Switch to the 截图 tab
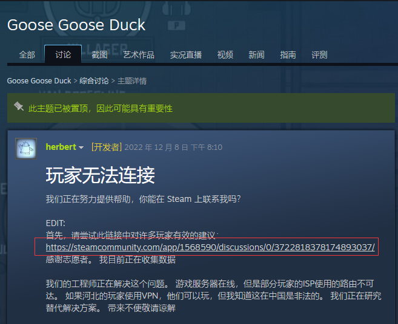The image size is (398, 324). 99,55
